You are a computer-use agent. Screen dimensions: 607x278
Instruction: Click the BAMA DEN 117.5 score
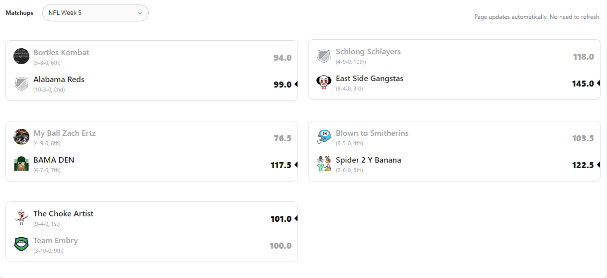pos(281,165)
